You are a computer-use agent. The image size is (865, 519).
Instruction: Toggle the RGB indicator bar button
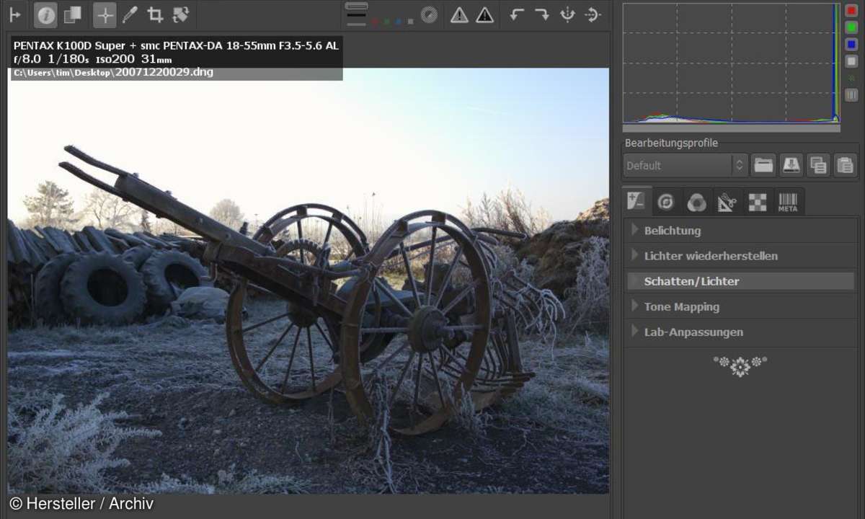[851, 94]
